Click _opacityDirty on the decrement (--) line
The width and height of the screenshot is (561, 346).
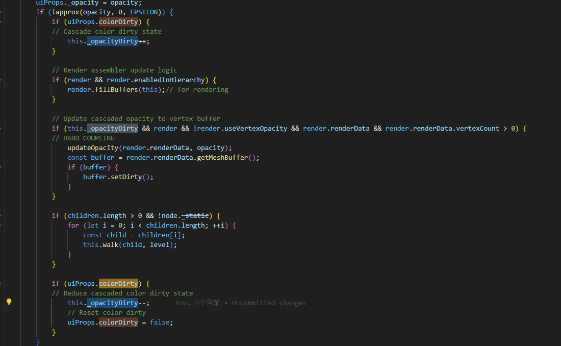pyautogui.click(x=112, y=303)
